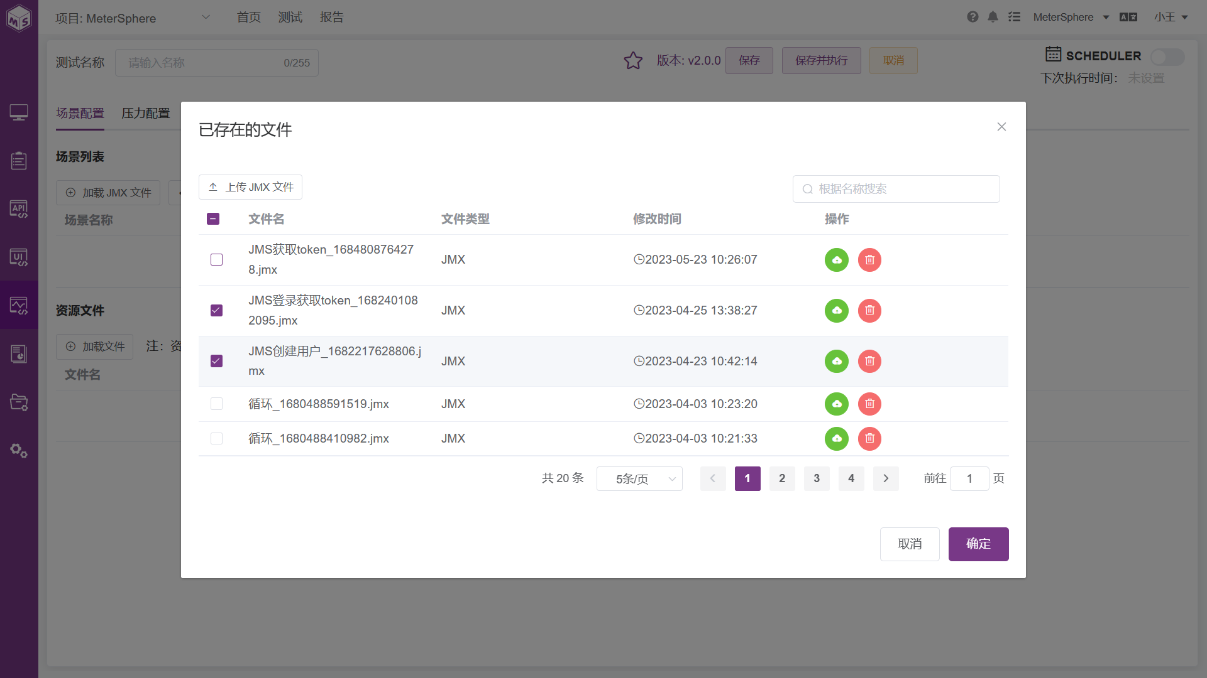Image resolution: width=1207 pixels, height=678 pixels.
Task: Enable the SCHEDULER toggle switch
Action: coord(1167,57)
